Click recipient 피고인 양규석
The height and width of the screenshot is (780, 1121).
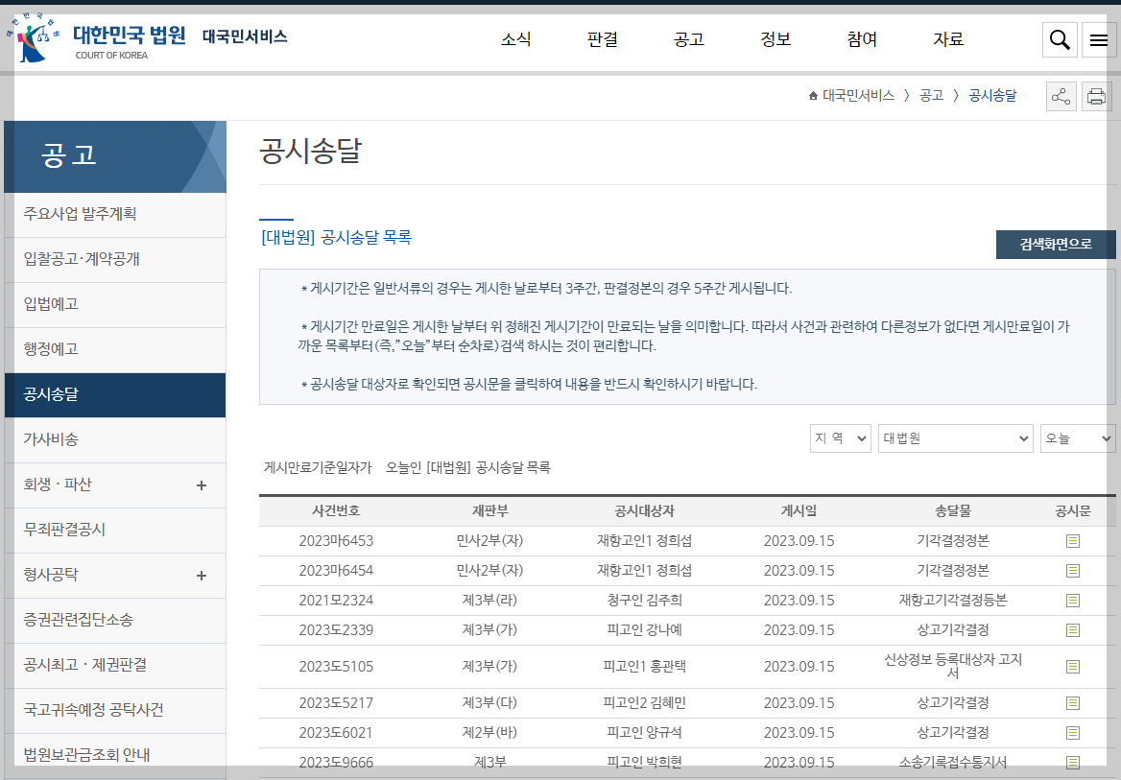[644, 733]
